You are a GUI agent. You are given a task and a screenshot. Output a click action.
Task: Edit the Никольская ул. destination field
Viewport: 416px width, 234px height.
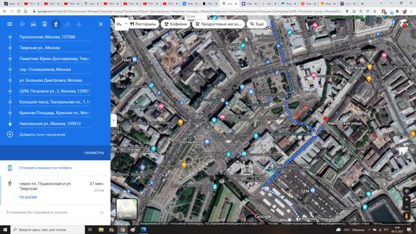pos(55,124)
